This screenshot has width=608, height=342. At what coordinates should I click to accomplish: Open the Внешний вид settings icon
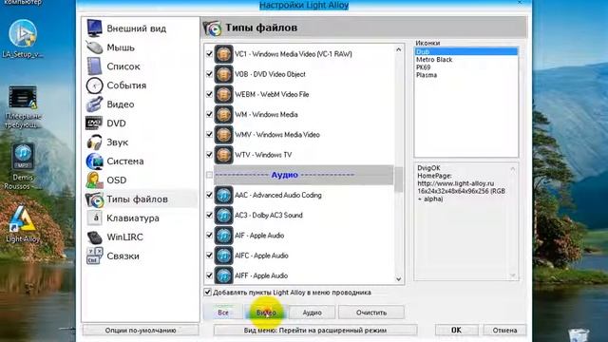pyautogui.click(x=94, y=28)
